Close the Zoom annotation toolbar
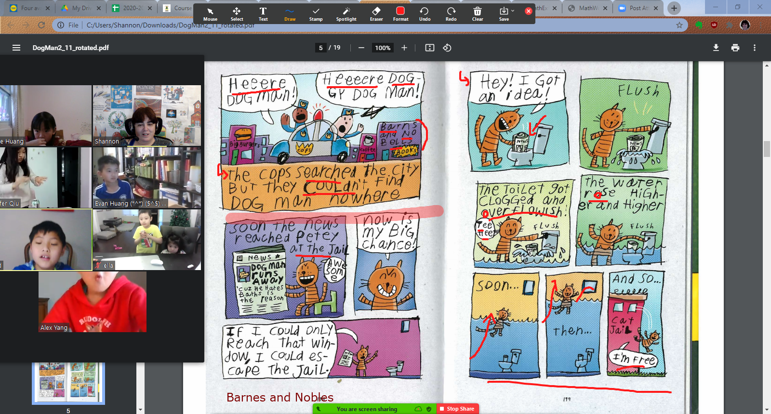The image size is (771, 414). pos(529,11)
